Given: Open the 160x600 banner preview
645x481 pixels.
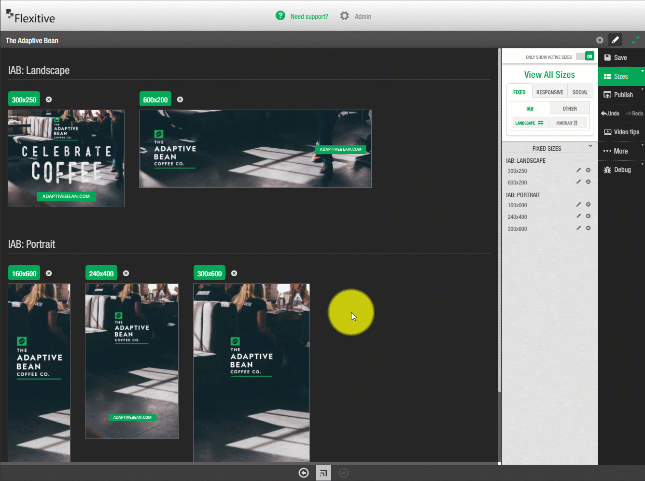Looking at the screenshot, I should click(x=39, y=373).
